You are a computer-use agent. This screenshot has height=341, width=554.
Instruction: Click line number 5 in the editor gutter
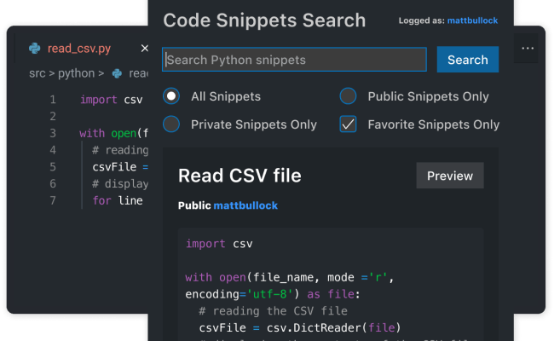tap(53, 167)
